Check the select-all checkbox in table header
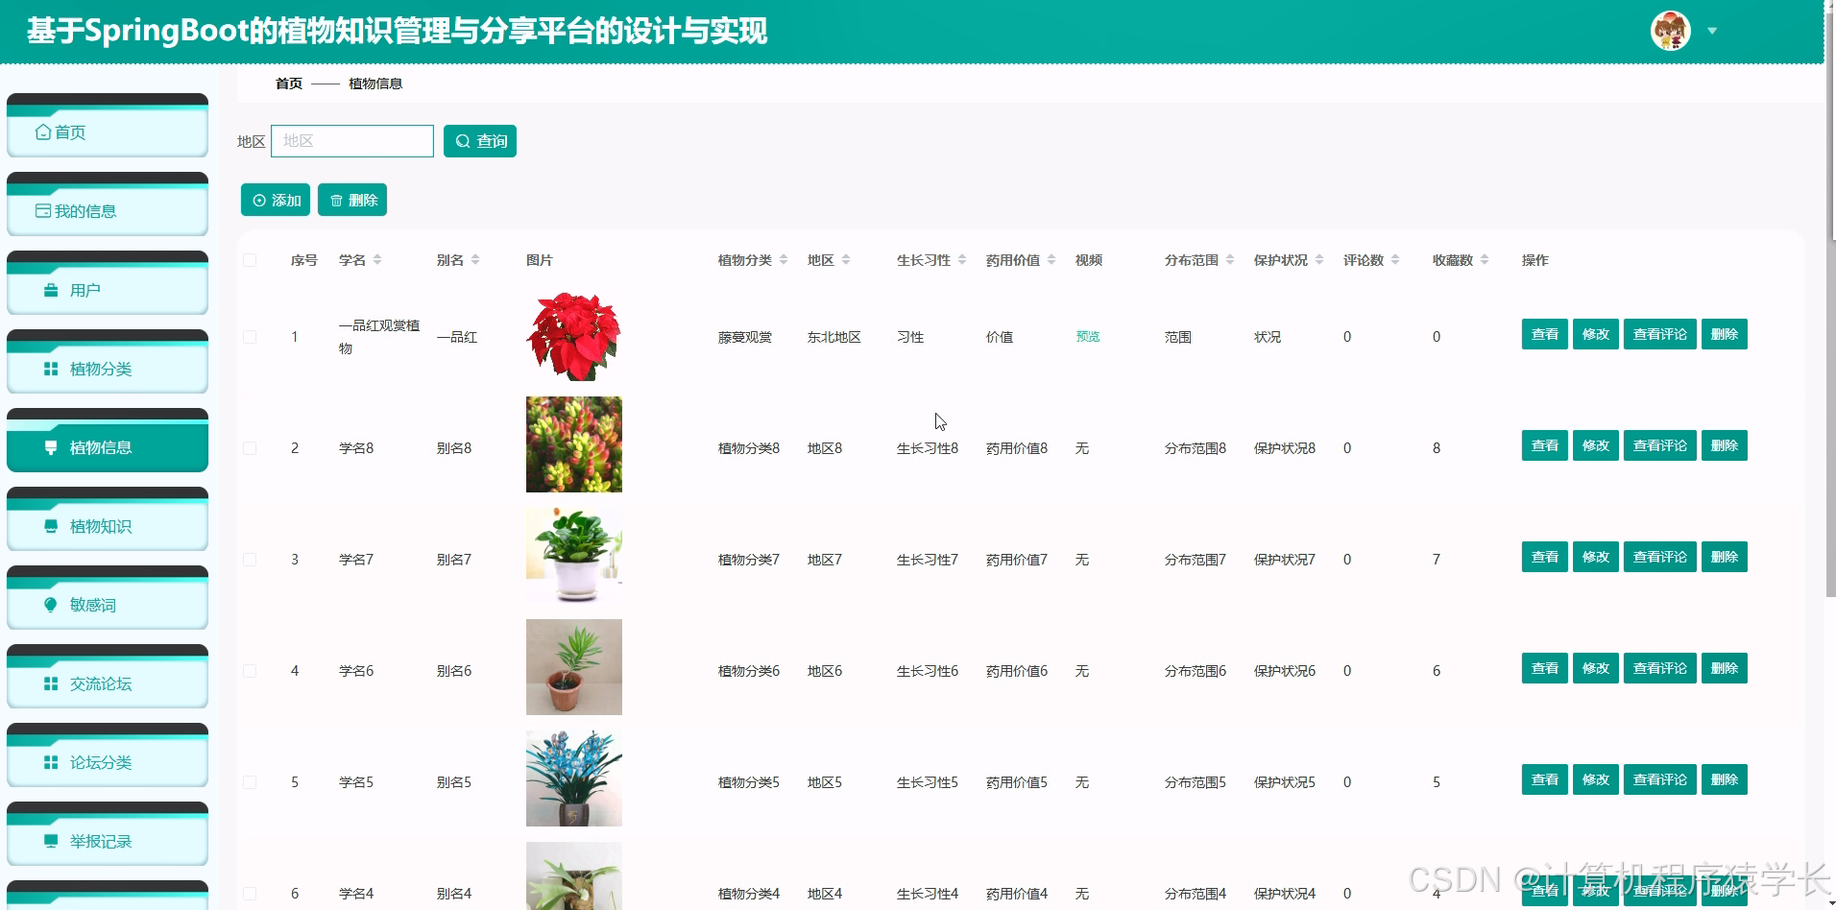Image resolution: width=1836 pixels, height=910 pixels. [250, 259]
